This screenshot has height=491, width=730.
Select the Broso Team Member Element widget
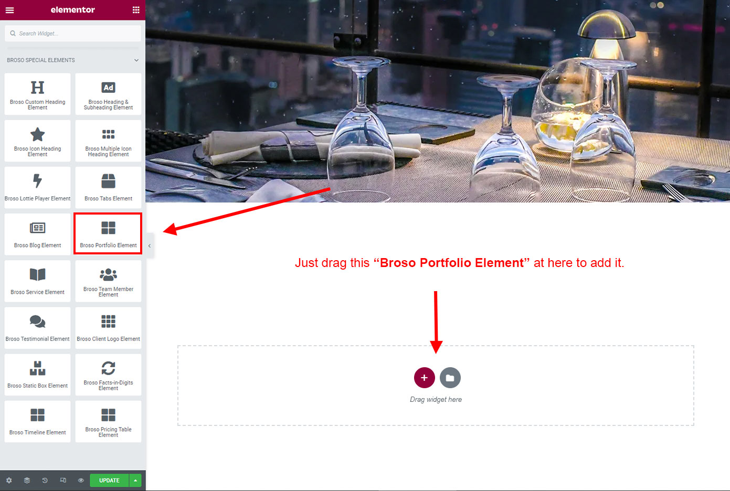point(108,281)
